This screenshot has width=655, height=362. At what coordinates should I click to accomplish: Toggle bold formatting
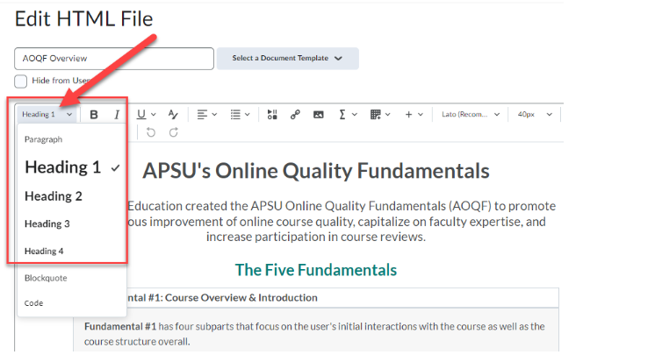coord(95,114)
